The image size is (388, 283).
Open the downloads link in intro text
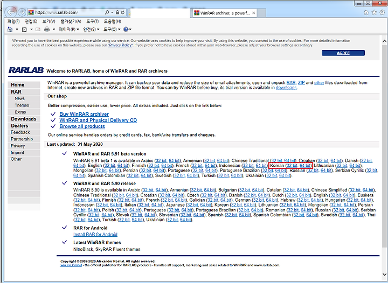286,88
